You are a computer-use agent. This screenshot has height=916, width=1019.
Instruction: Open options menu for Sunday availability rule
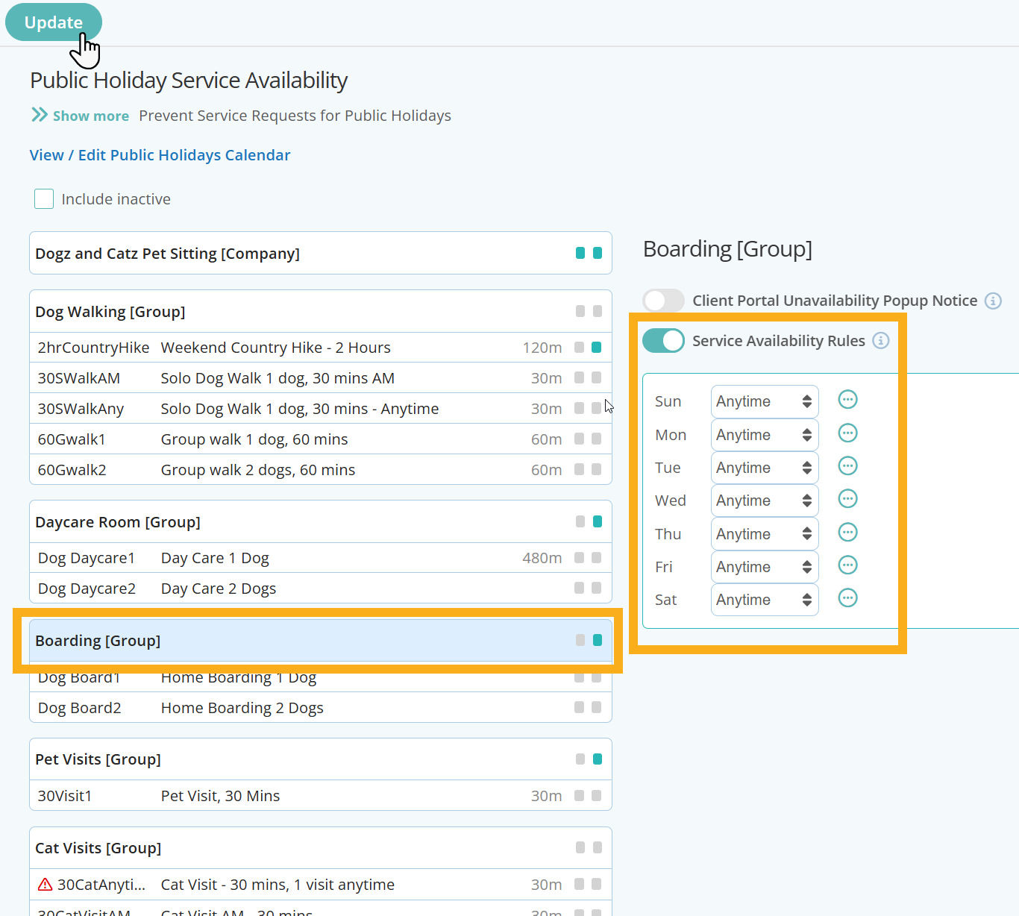tap(847, 399)
